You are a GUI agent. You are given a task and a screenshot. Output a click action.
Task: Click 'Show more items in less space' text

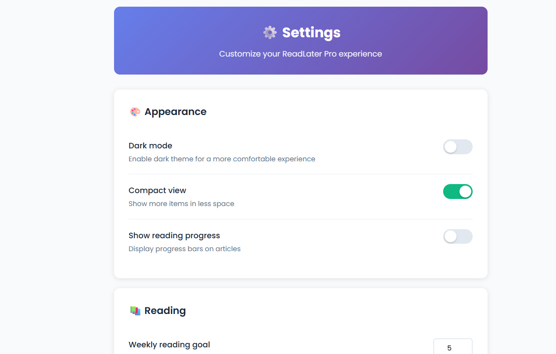point(181,204)
